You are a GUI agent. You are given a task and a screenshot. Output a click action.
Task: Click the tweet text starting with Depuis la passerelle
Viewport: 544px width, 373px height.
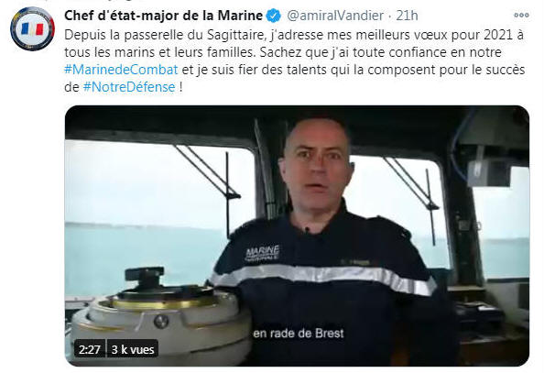[294, 60]
